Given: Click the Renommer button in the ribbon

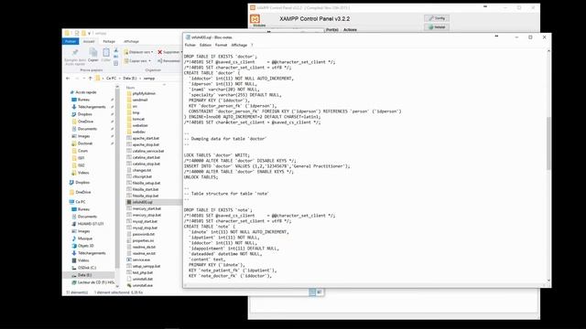Looking at the screenshot, I should tap(168, 61).
